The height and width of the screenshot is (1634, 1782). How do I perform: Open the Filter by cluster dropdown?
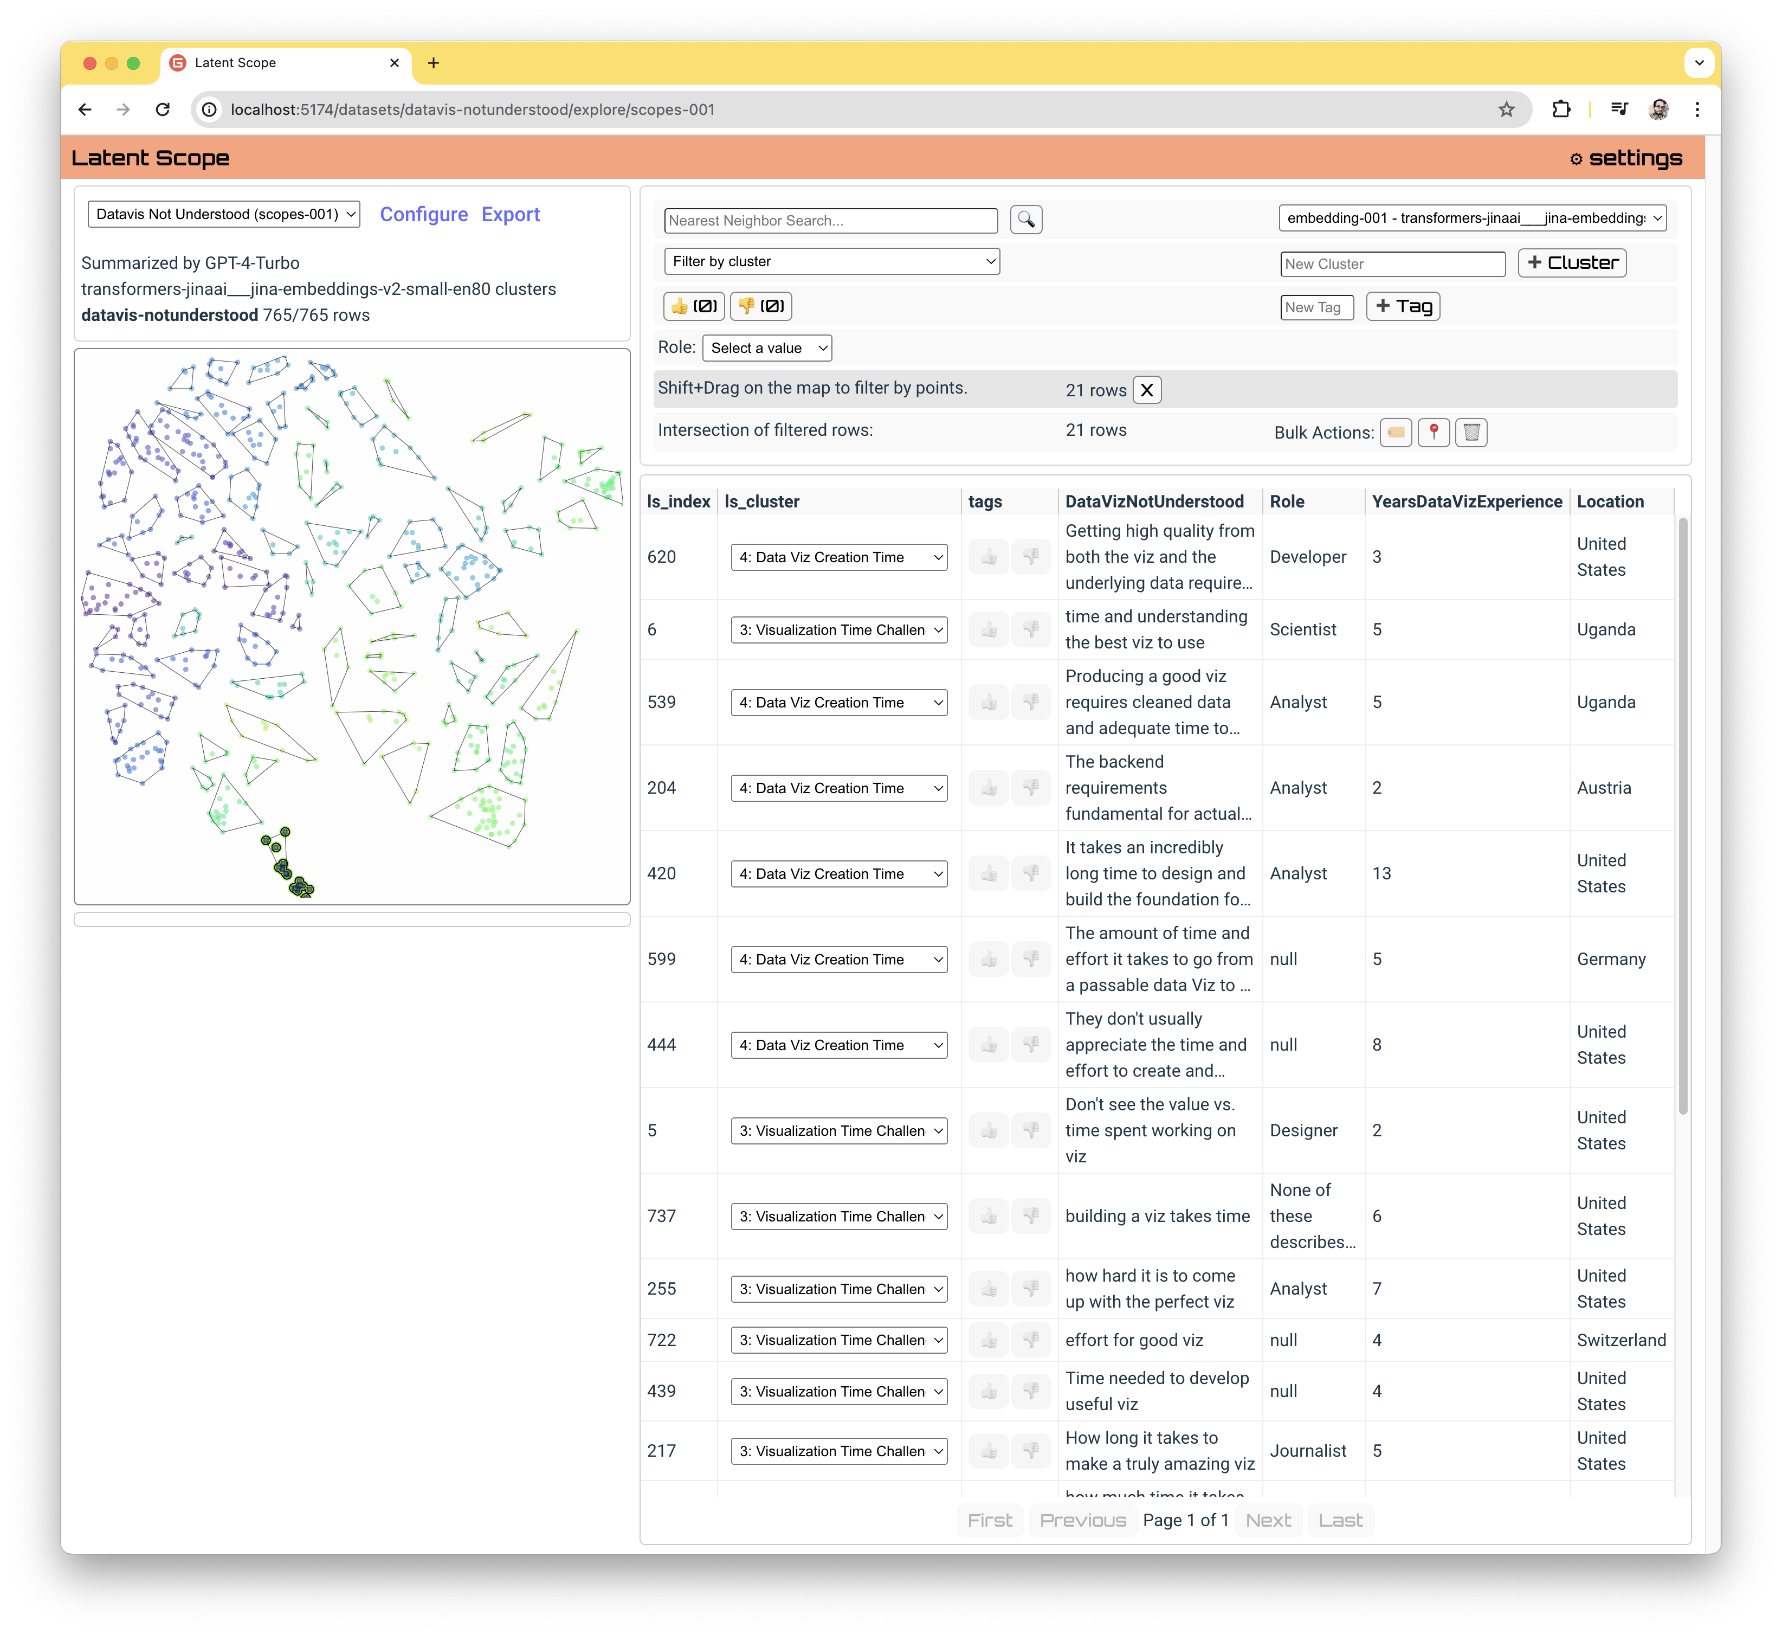pyautogui.click(x=832, y=261)
